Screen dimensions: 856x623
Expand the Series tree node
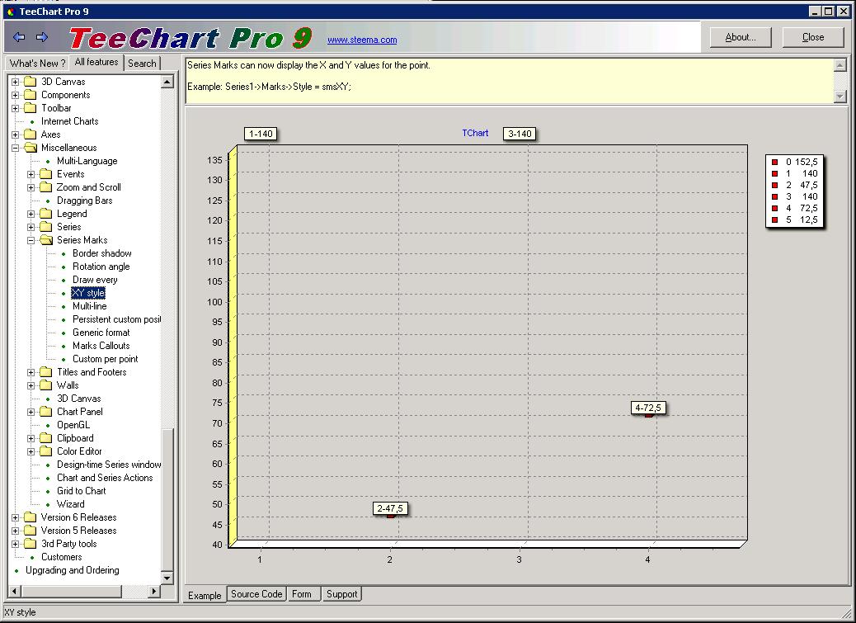pos(31,227)
